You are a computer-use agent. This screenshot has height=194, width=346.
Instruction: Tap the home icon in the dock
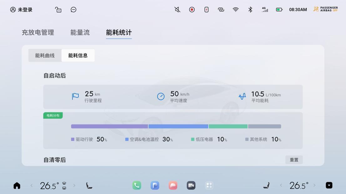click(17, 186)
